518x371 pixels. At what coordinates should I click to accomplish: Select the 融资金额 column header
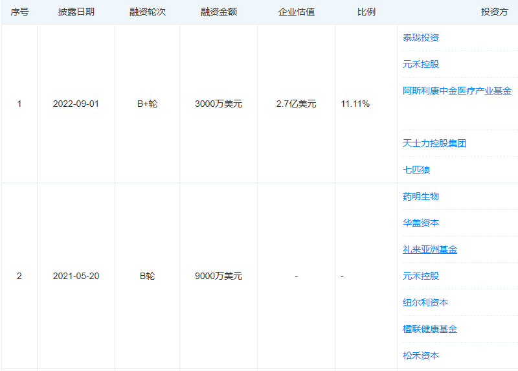click(x=219, y=12)
